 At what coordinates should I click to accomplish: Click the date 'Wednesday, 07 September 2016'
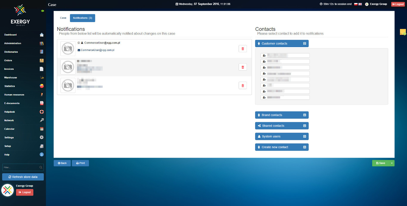click(199, 4)
